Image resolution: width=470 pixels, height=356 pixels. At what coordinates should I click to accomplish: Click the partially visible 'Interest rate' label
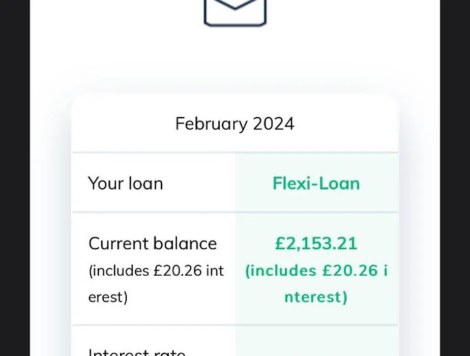coord(137,352)
